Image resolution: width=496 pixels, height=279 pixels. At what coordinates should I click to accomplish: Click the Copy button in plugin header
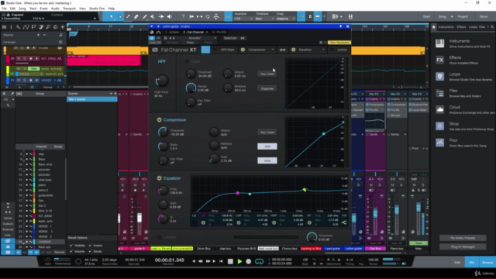(x=190, y=43)
